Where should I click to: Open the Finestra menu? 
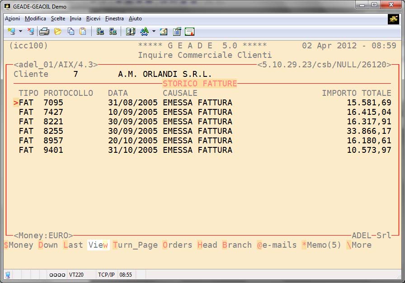(x=114, y=19)
